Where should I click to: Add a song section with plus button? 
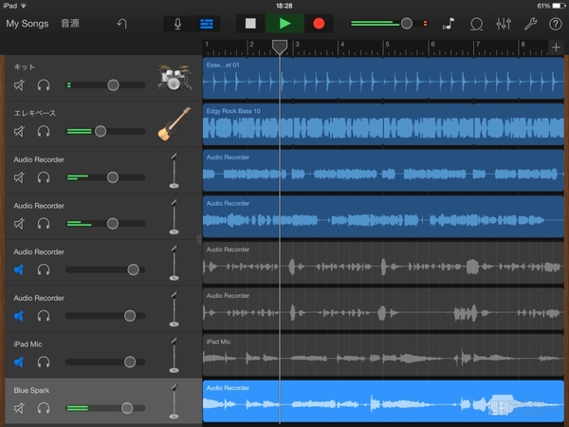click(x=556, y=47)
